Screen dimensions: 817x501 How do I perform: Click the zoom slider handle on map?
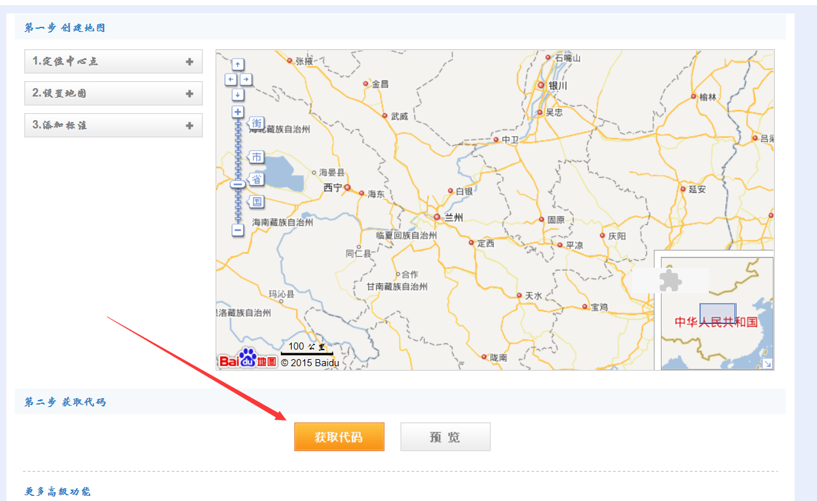click(x=238, y=184)
